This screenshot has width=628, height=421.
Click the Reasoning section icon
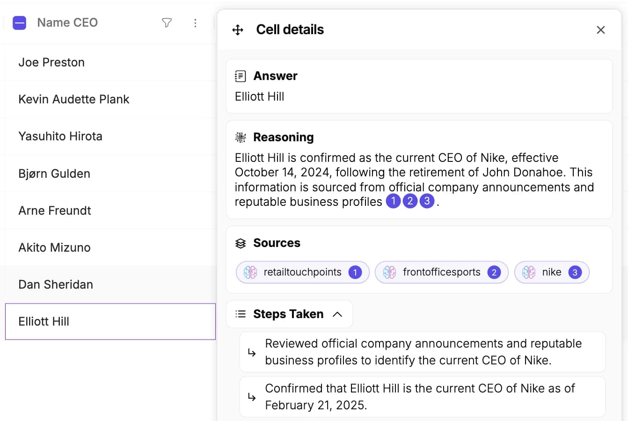click(241, 137)
